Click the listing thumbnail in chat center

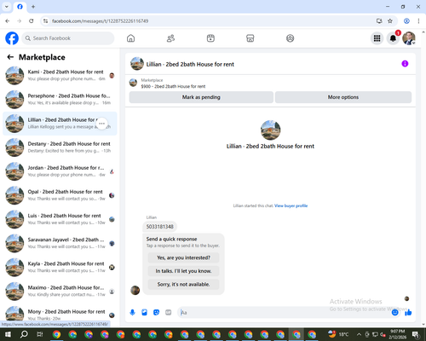tap(270, 130)
